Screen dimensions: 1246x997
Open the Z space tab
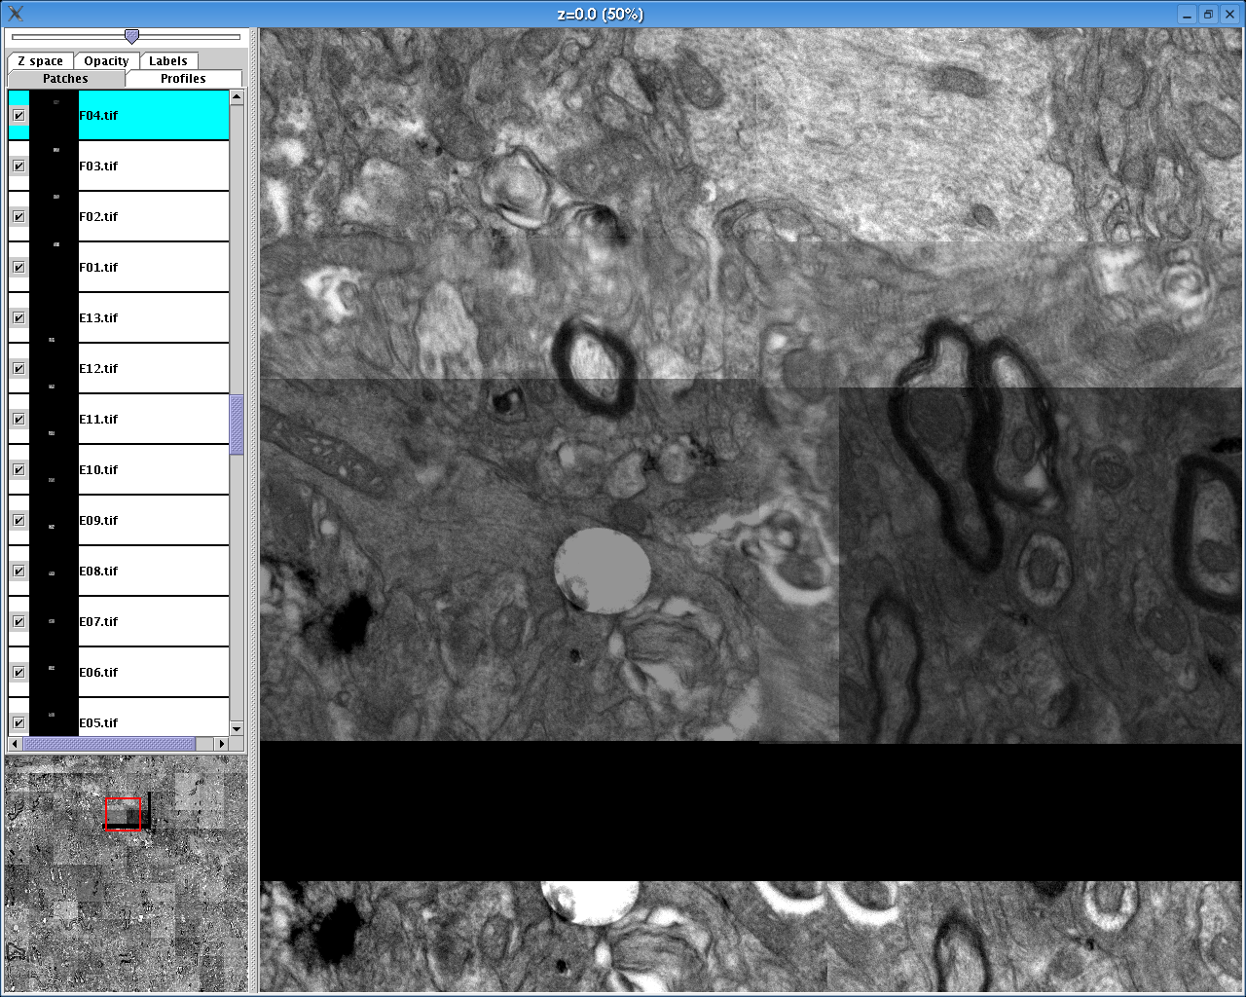pos(40,61)
